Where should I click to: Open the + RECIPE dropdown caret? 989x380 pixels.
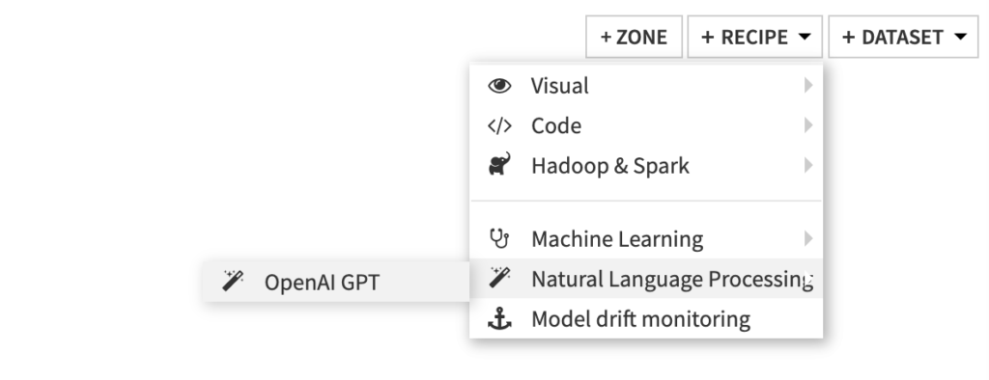[x=805, y=37]
